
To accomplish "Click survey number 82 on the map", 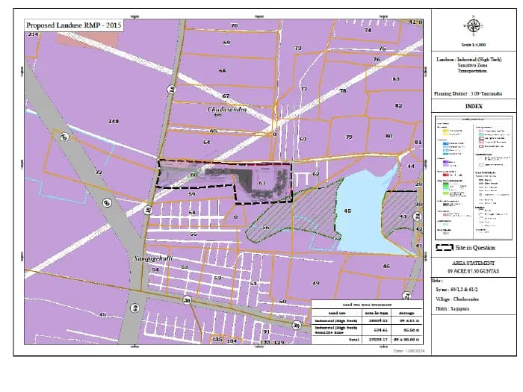I will point(398,106).
